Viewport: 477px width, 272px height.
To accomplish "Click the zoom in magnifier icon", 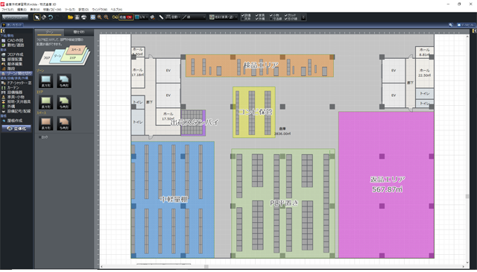I will click(99, 17).
